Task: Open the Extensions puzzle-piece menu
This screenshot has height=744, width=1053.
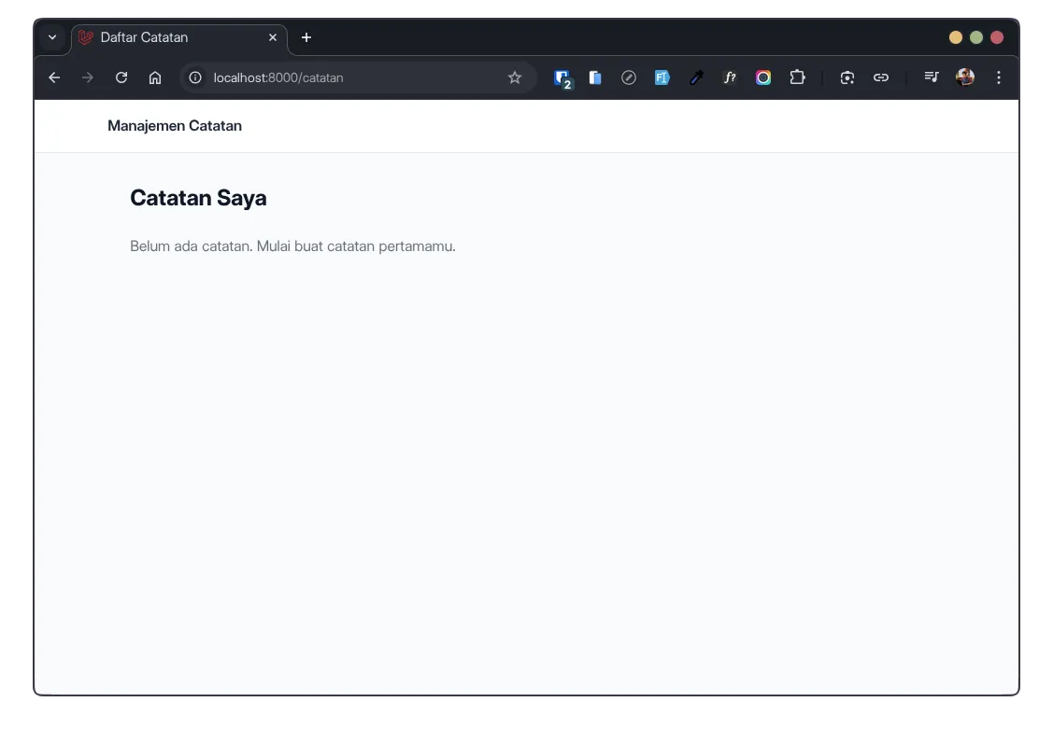Action: coord(797,77)
